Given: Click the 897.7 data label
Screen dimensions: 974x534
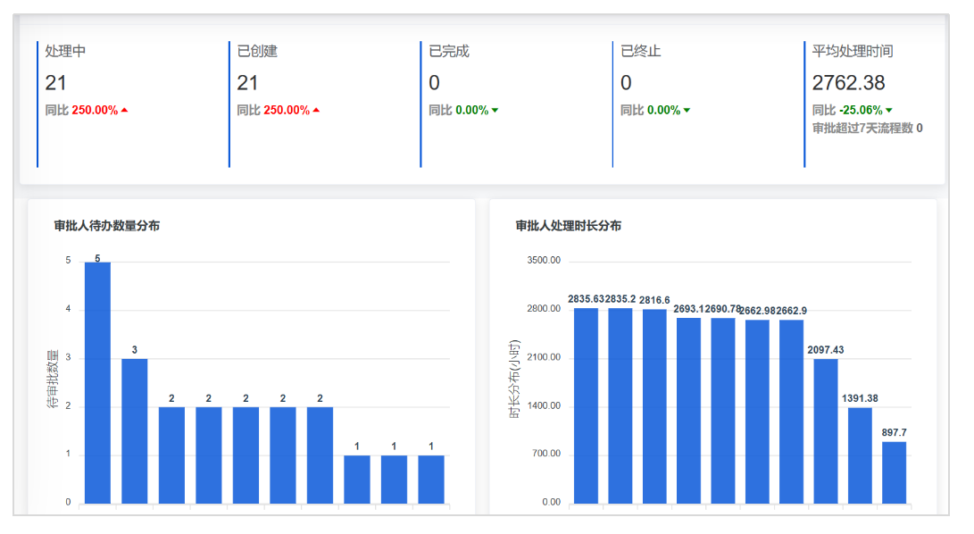Looking at the screenshot, I should [894, 433].
